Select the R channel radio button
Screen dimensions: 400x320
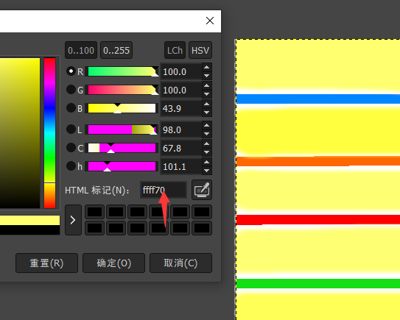[x=71, y=71]
